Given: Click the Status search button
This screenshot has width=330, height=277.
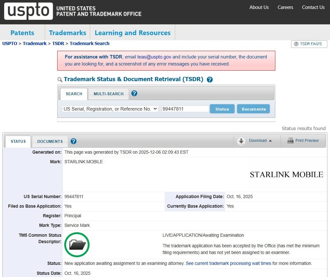Looking at the screenshot, I should click(222, 109).
